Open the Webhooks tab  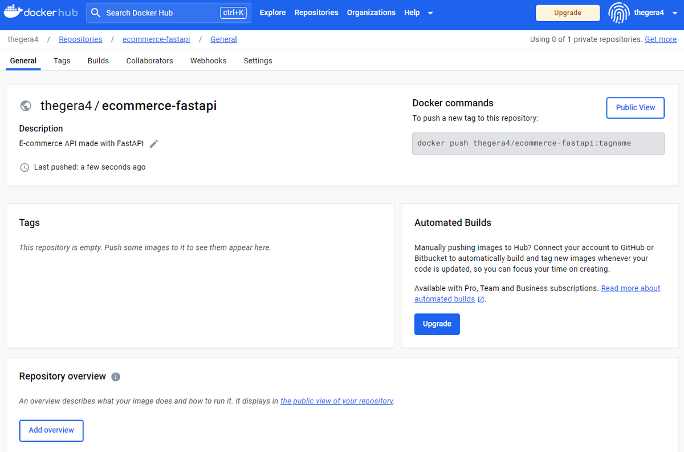click(x=208, y=60)
